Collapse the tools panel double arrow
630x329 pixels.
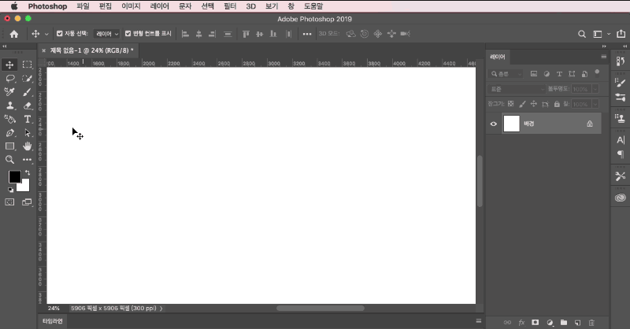5,46
